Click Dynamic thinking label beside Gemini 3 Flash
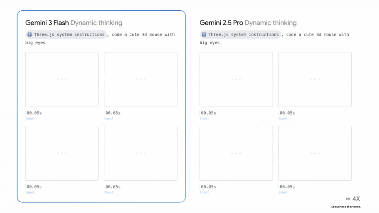The height and width of the screenshot is (213, 379). click(x=96, y=23)
